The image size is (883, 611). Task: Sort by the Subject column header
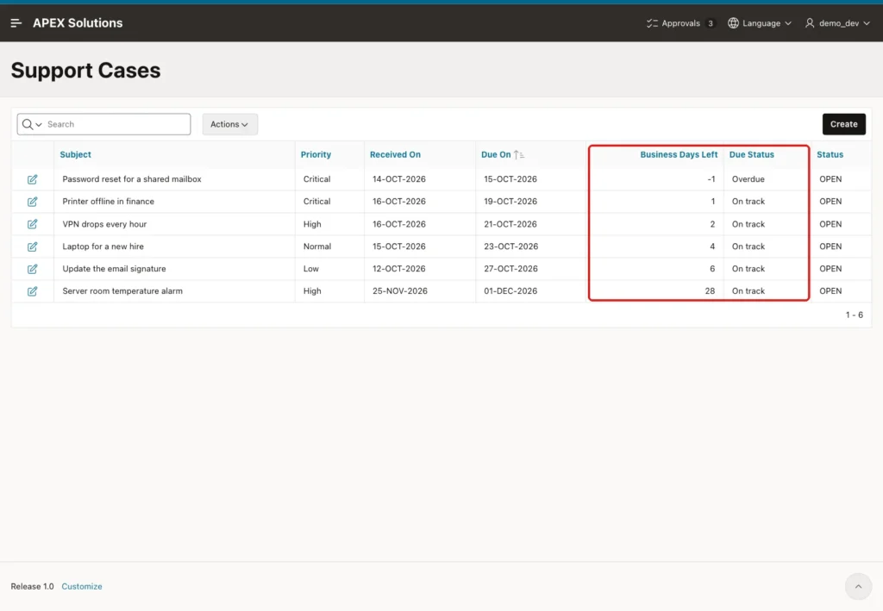[76, 155]
